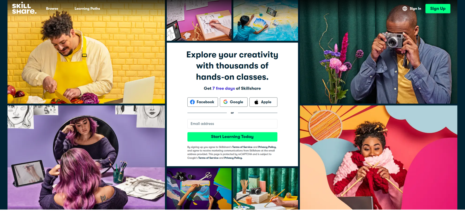Open Skillshare's Privacy Policy link
This screenshot has width=465, height=224.
click(x=267, y=147)
